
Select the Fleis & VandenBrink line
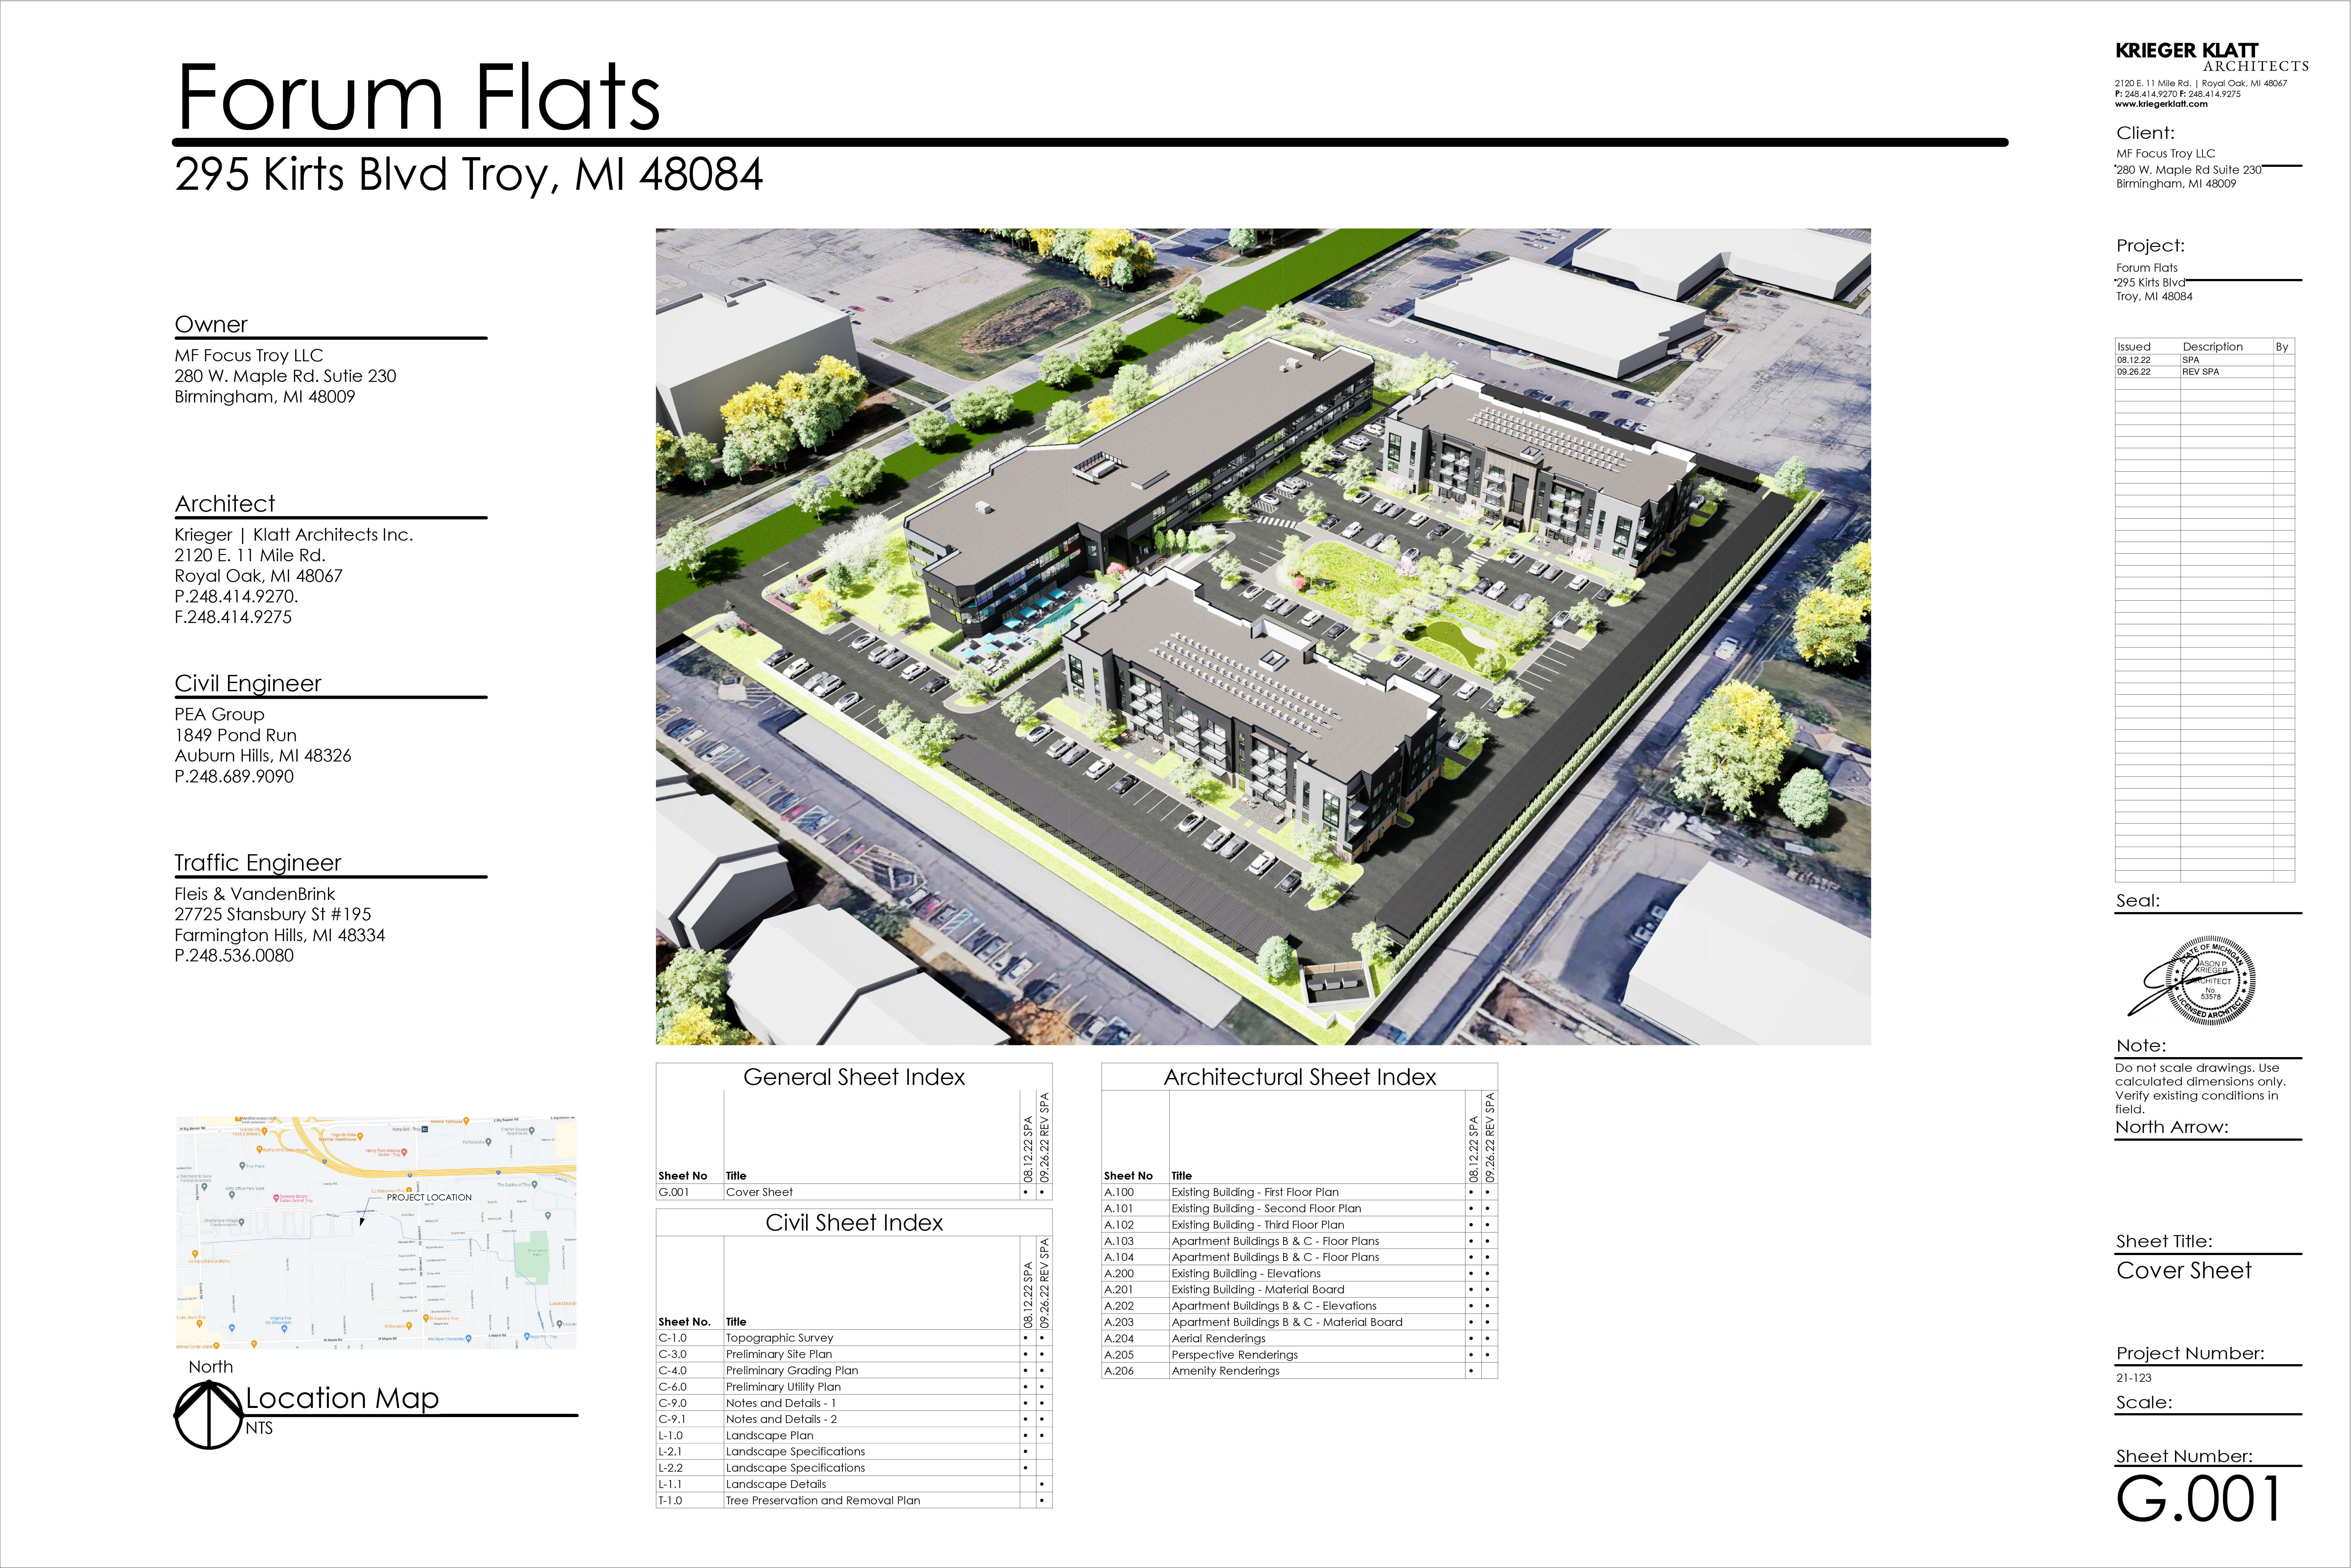click(x=255, y=894)
